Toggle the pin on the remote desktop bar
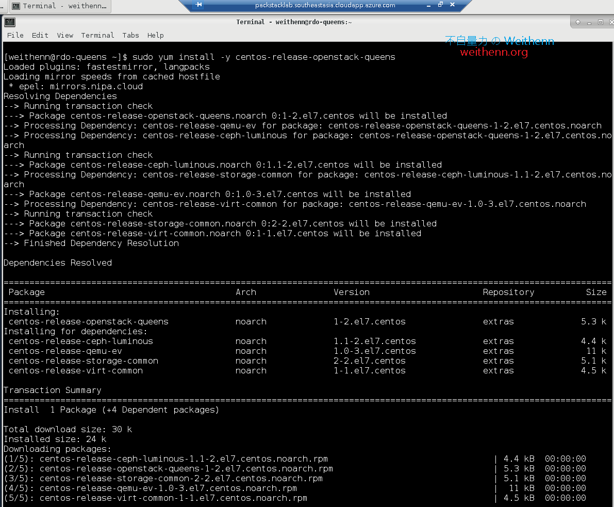Viewport: 614px width, 507px height. point(197,6)
